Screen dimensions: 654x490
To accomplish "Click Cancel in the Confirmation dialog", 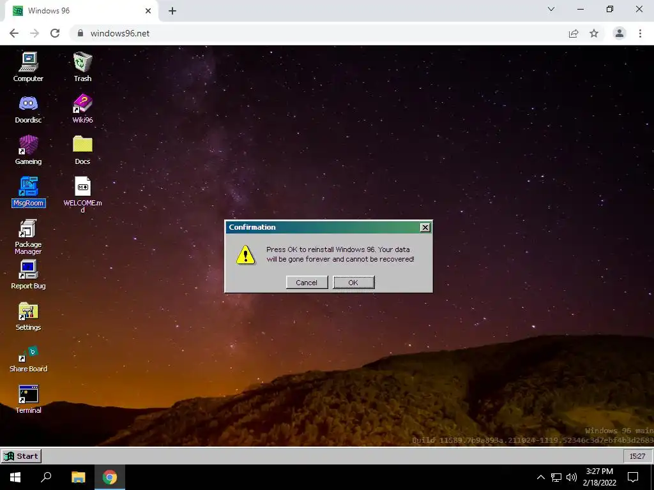I will [x=307, y=283].
